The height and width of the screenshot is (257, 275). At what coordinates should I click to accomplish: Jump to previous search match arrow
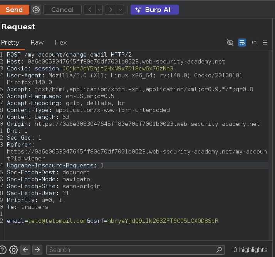click(x=25, y=250)
